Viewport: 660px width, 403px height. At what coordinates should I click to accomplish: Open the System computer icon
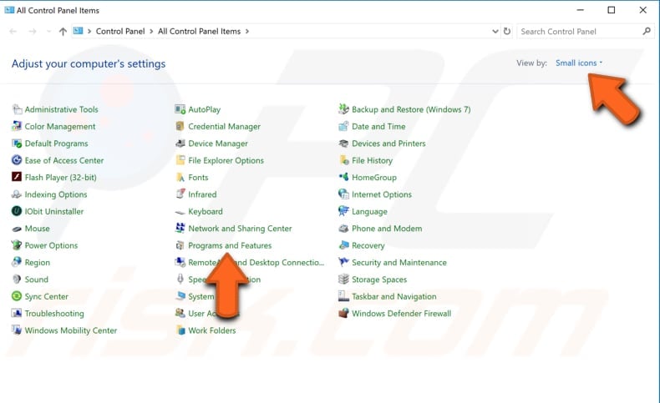coord(180,296)
